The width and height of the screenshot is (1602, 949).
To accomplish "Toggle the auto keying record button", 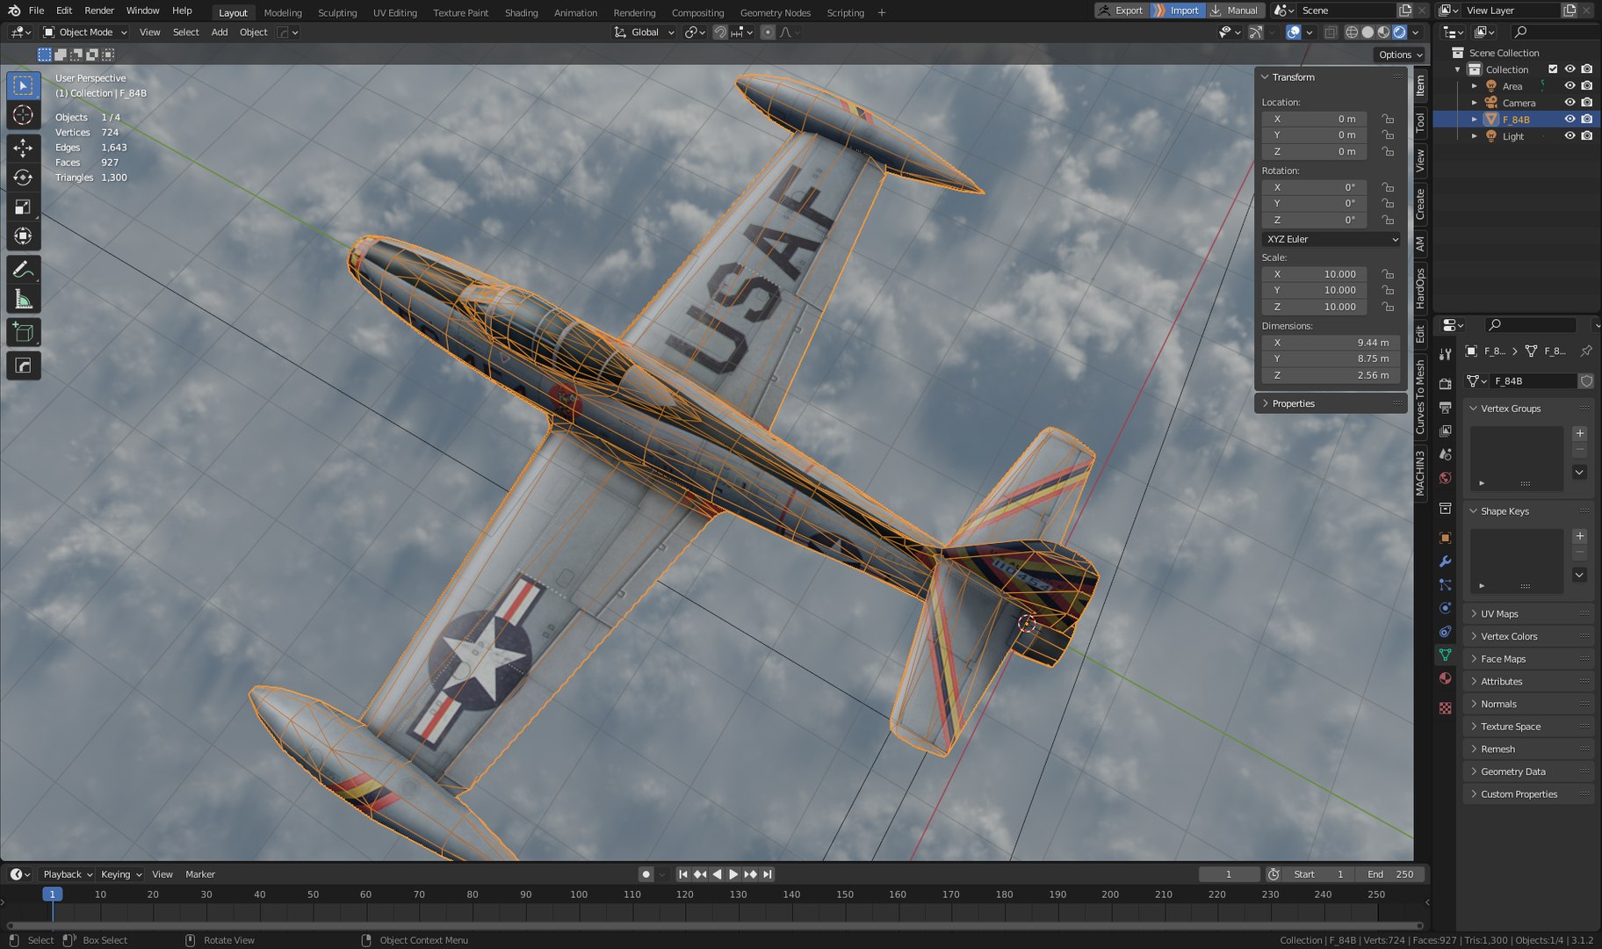I will (x=646, y=874).
